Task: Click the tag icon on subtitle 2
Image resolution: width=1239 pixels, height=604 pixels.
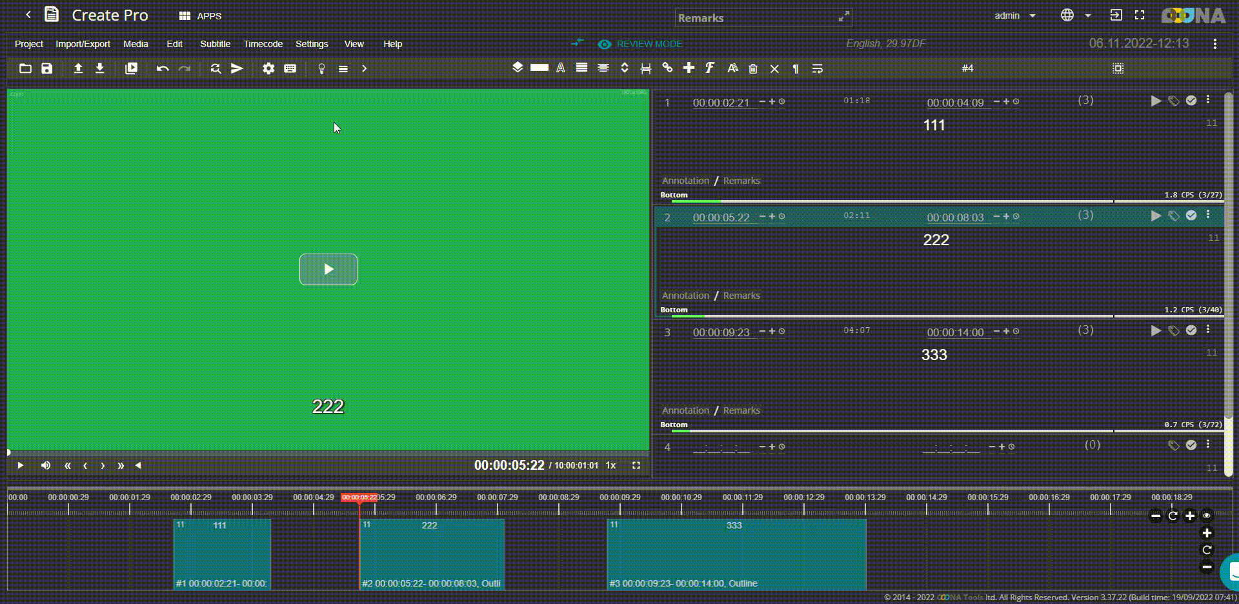Action: [x=1174, y=216]
